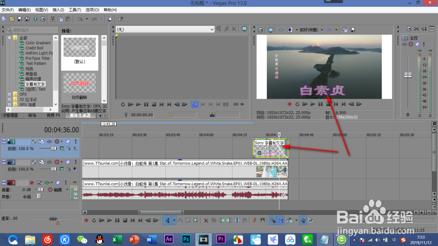Select 字幕和文字 generator in tree
The height and width of the screenshot is (246, 438).
[35, 84]
